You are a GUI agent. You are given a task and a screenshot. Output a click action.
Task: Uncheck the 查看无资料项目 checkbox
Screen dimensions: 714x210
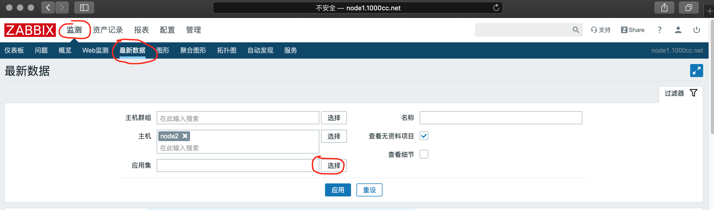[x=423, y=136]
